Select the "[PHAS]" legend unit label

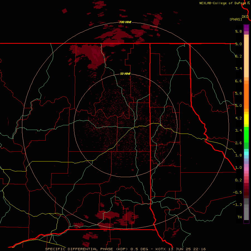tap(236, 19)
